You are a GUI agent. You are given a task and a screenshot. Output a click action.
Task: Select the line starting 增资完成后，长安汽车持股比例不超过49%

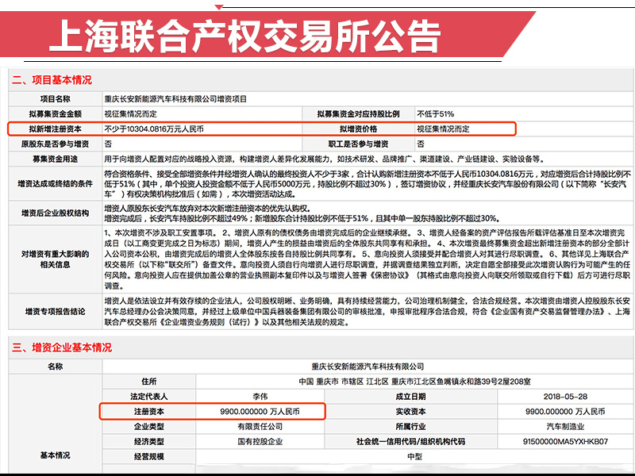(x=302, y=219)
